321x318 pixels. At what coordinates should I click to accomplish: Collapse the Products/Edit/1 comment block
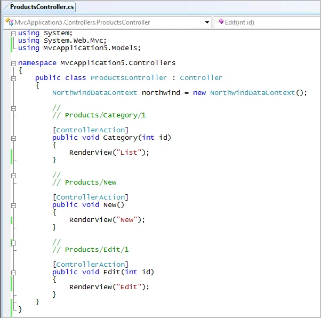point(13,242)
